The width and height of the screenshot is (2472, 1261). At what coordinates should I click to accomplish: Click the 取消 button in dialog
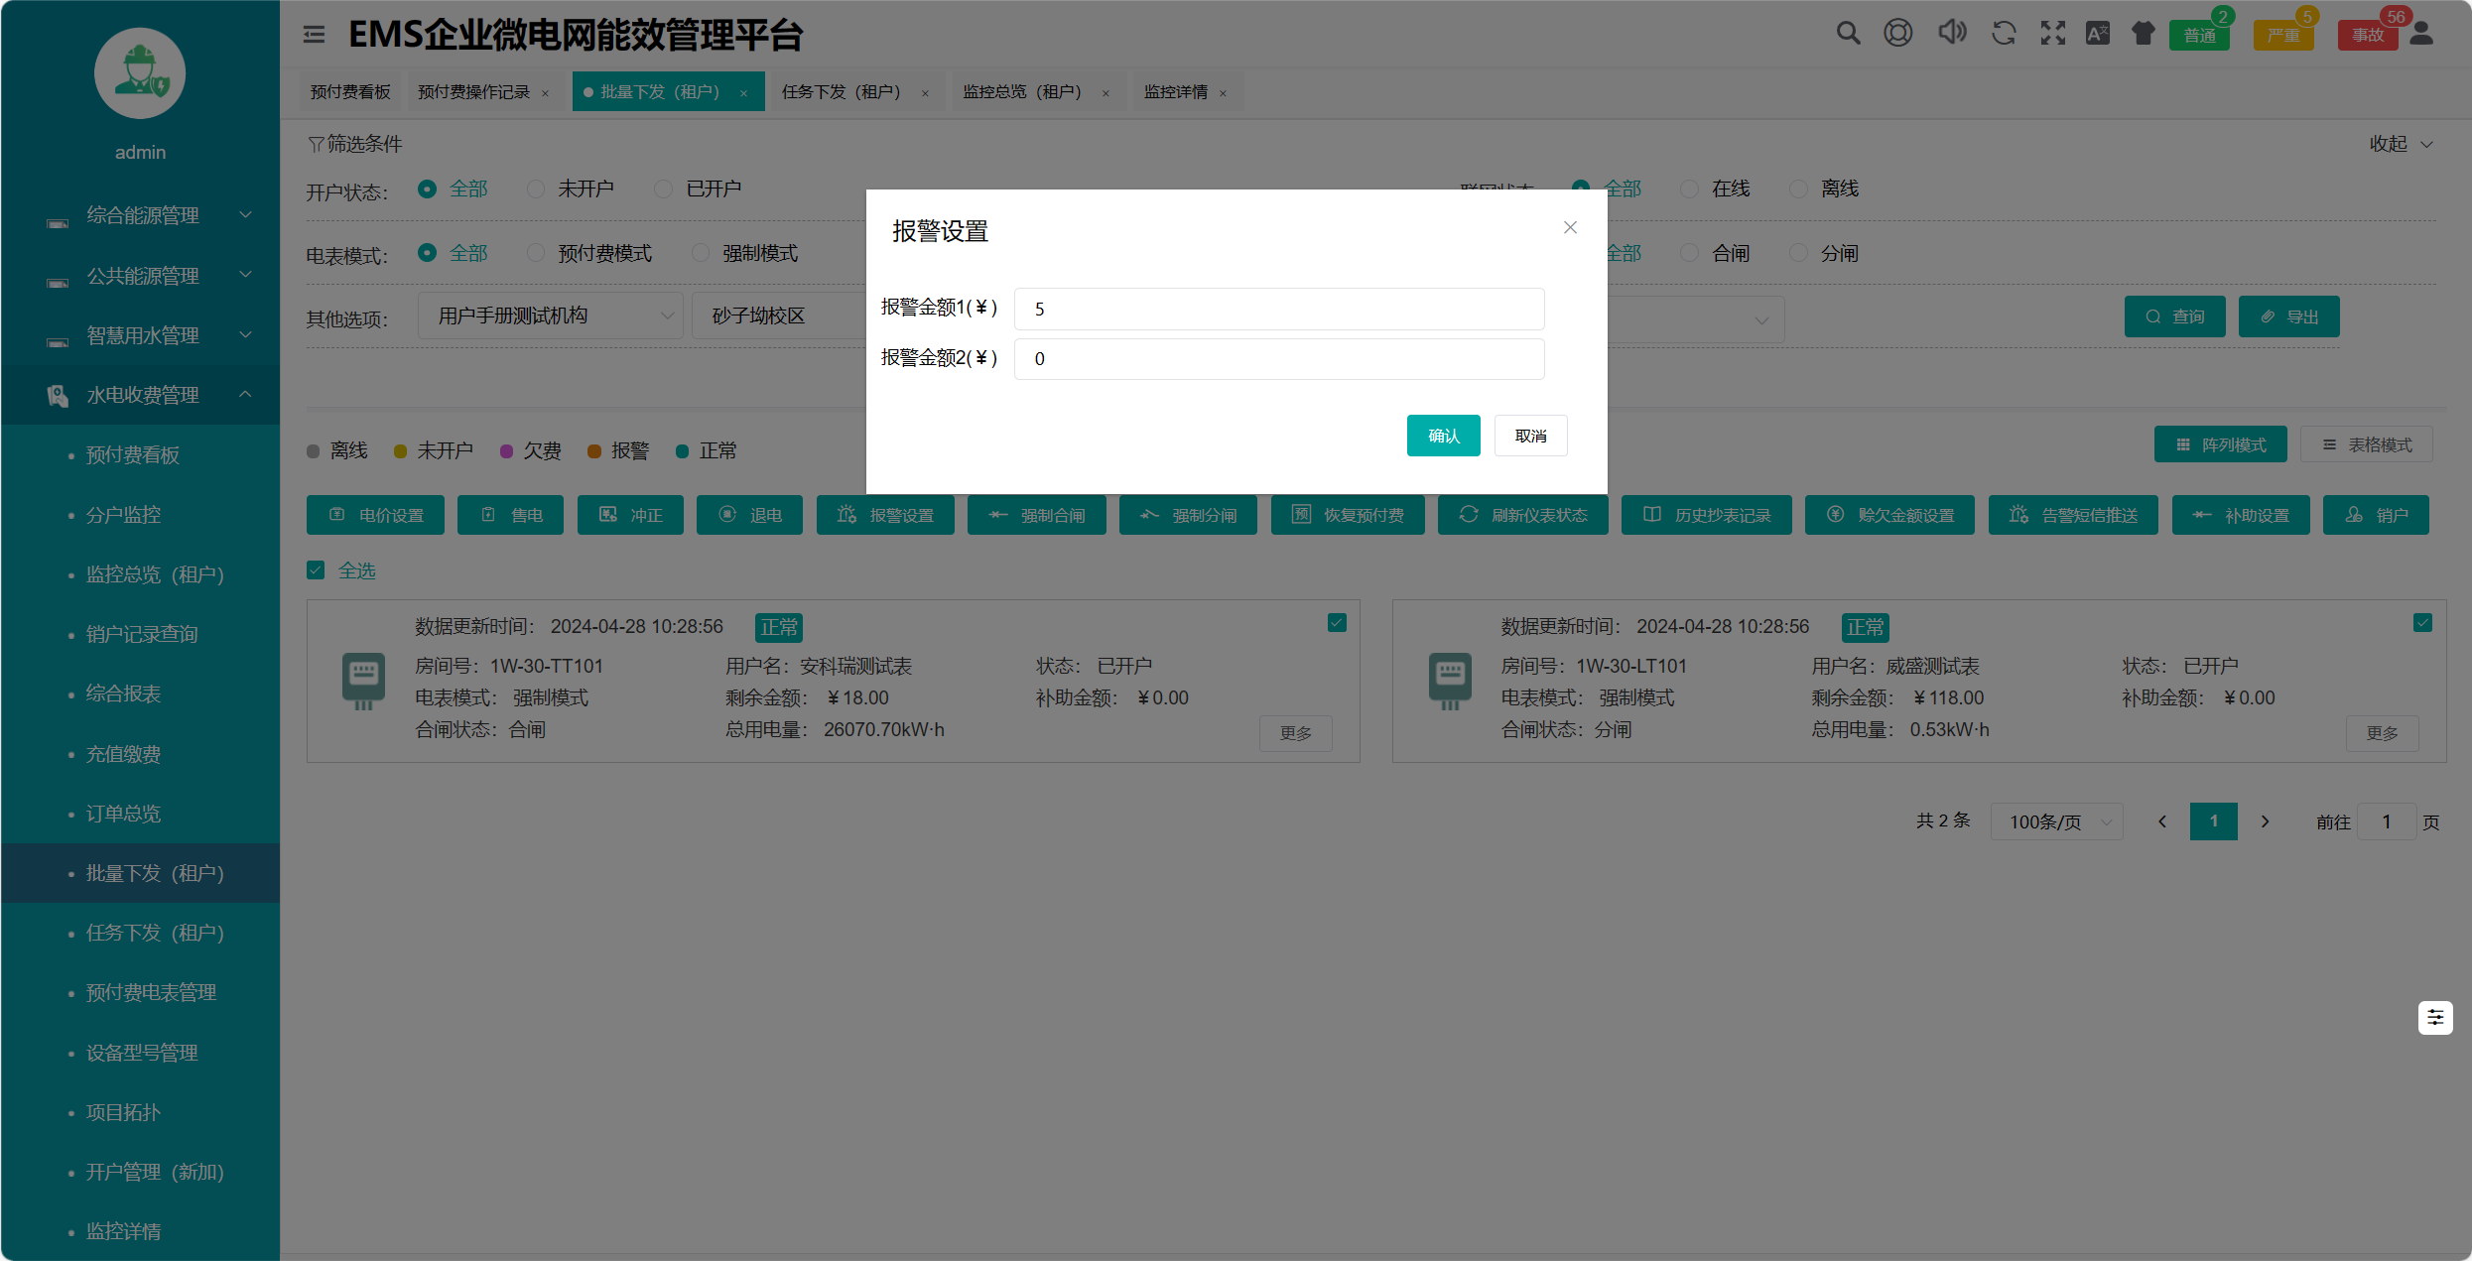point(1530,436)
